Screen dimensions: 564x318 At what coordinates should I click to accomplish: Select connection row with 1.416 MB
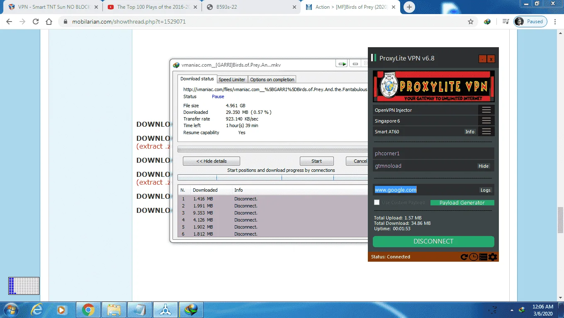tap(273, 199)
